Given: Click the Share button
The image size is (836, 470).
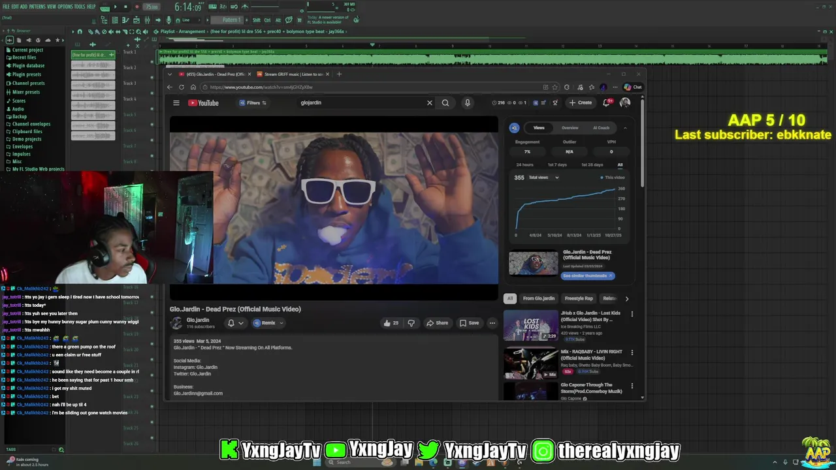Looking at the screenshot, I should [x=437, y=322].
